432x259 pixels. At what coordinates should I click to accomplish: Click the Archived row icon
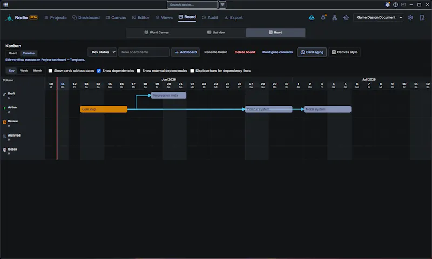point(4,136)
